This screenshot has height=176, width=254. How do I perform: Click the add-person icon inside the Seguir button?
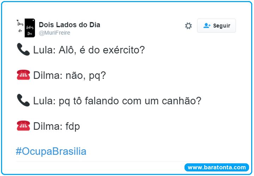(x=207, y=26)
